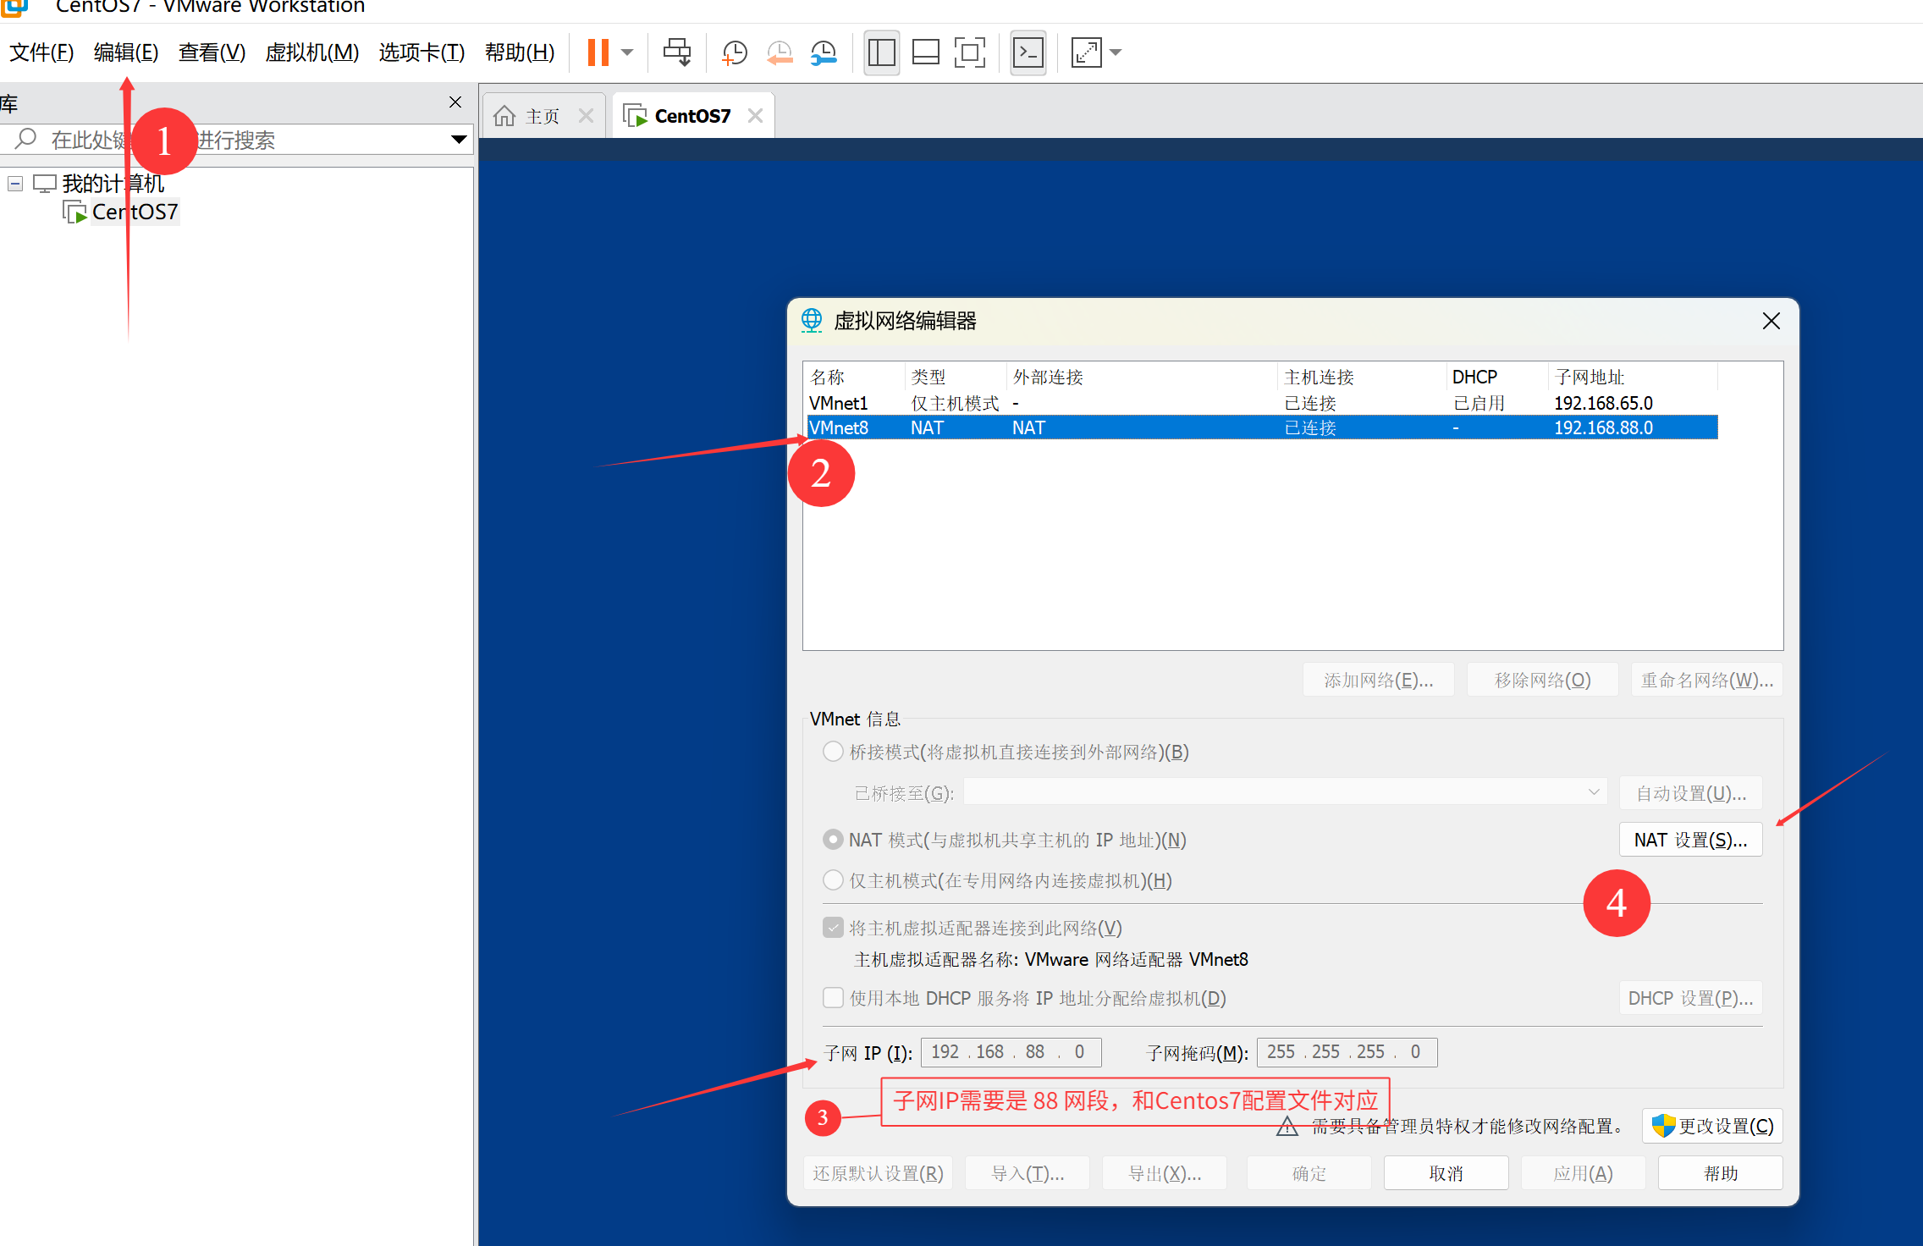Click 还原默认设置(R) button
1923x1246 pixels.
(x=878, y=1173)
